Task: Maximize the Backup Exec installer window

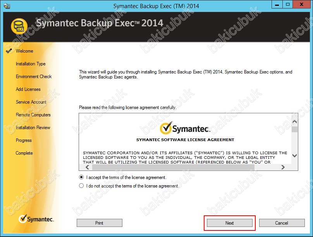Action: point(288,4)
